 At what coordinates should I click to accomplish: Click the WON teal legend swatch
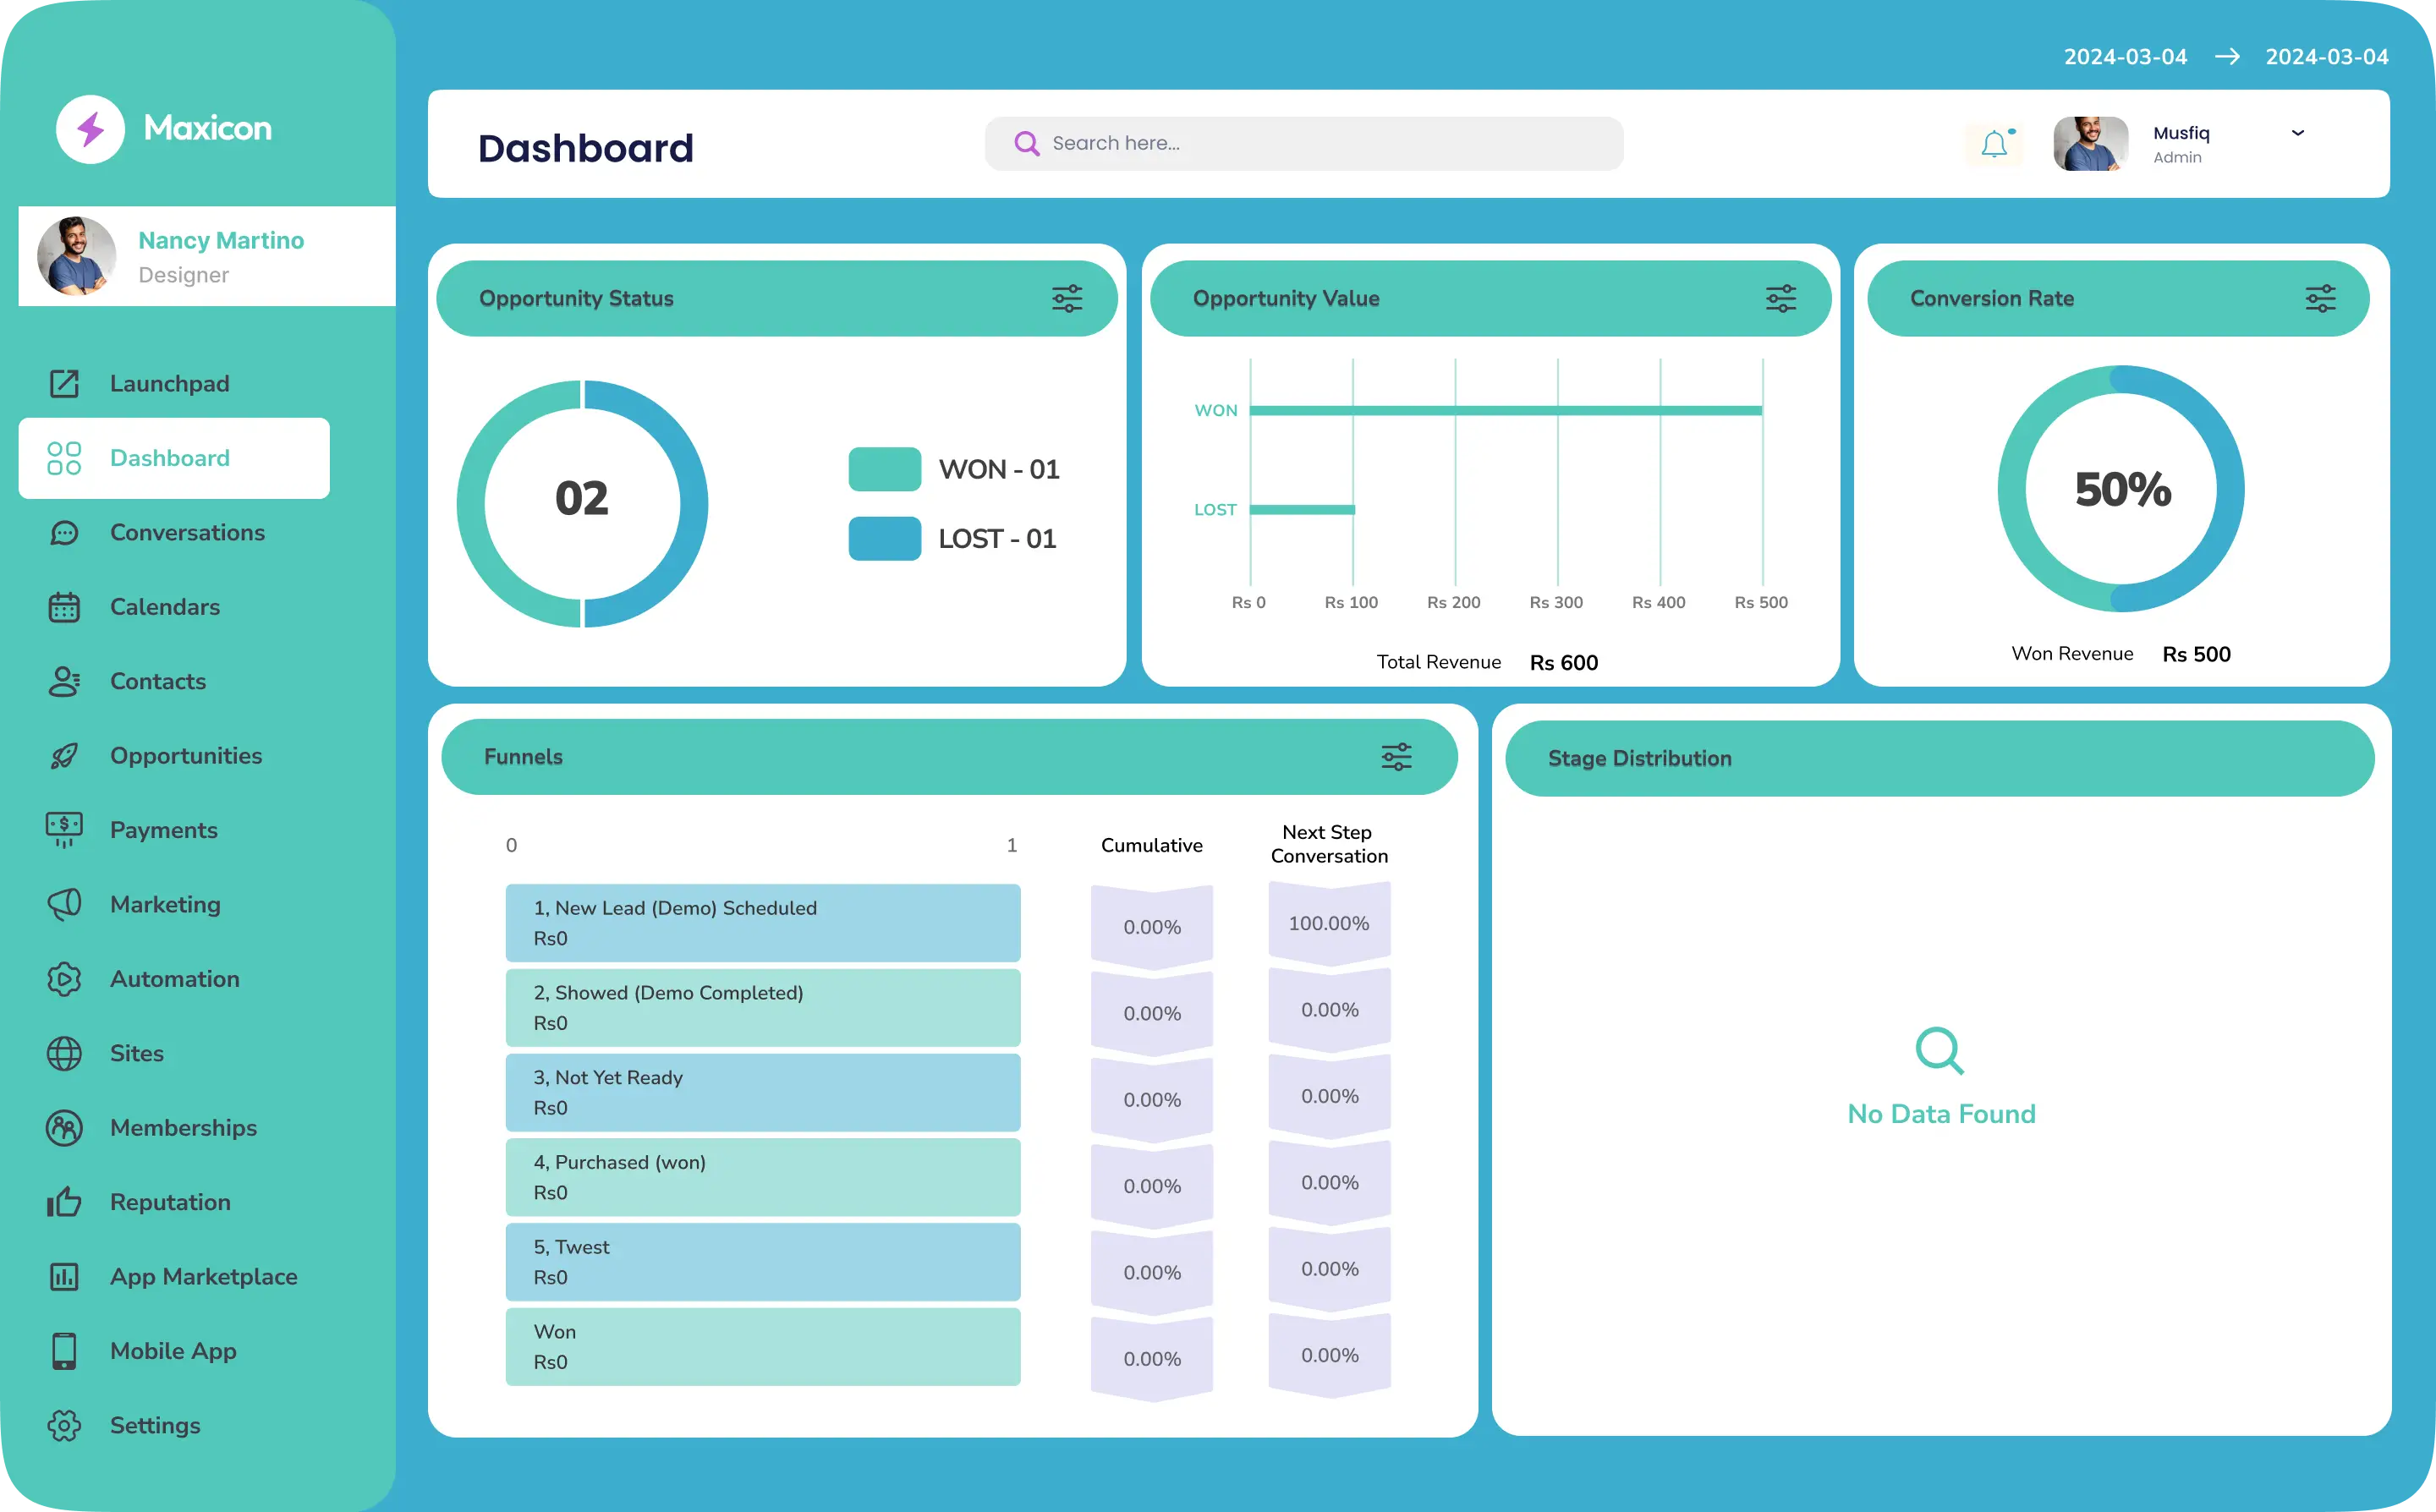pos(884,469)
